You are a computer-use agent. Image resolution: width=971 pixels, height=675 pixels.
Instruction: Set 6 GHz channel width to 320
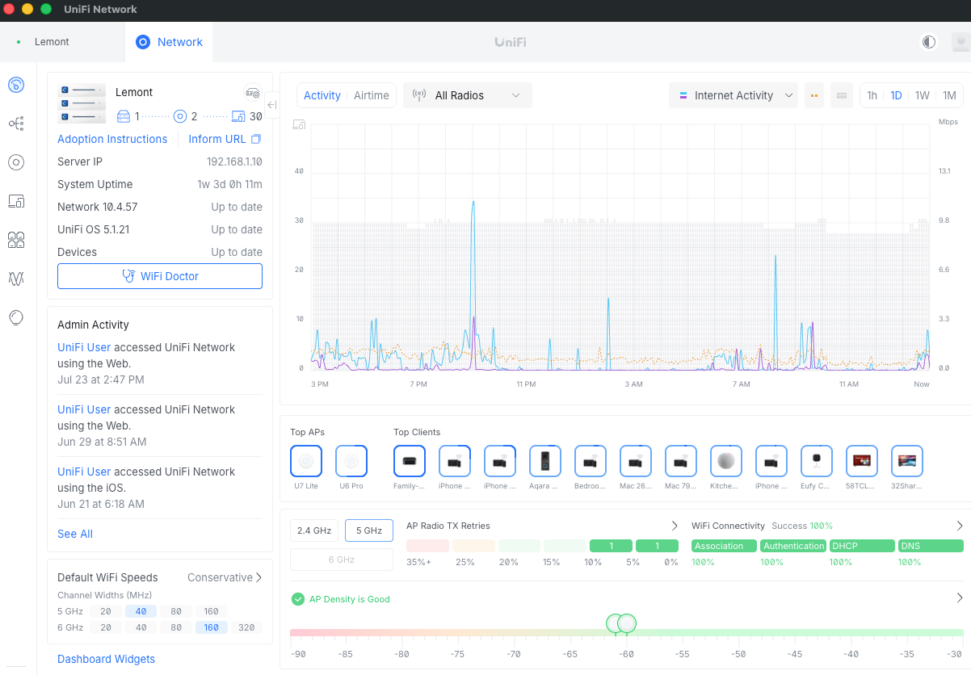246,627
